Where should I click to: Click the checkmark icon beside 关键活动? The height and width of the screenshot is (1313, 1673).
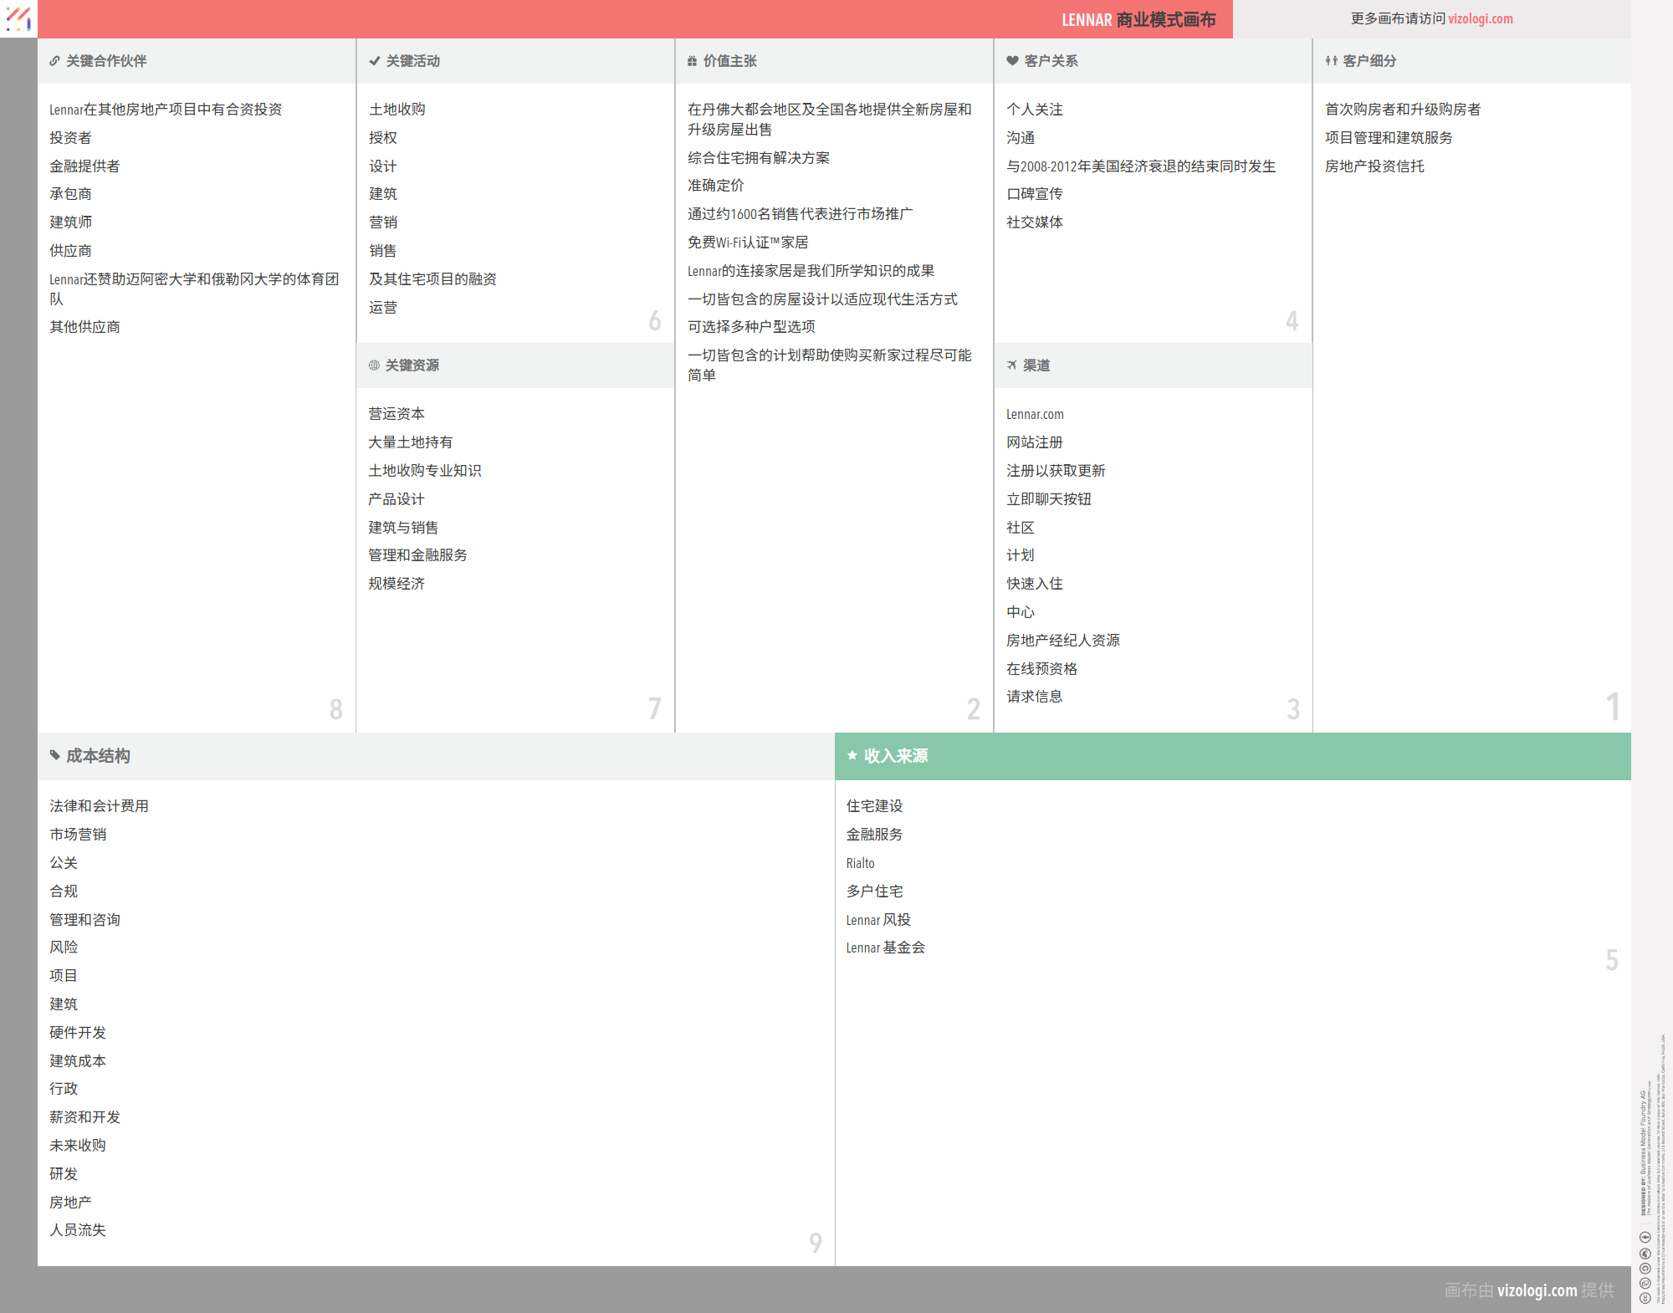pyautogui.click(x=375, y=61)
